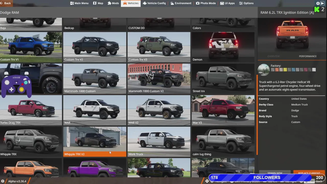Select the Street trx configuration

[223, 78]
